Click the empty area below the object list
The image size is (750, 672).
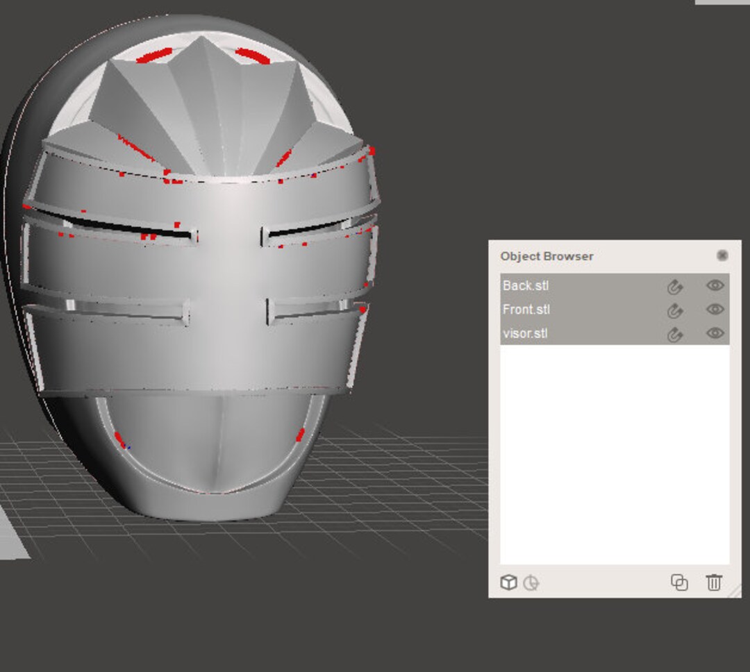click(611, 451)
